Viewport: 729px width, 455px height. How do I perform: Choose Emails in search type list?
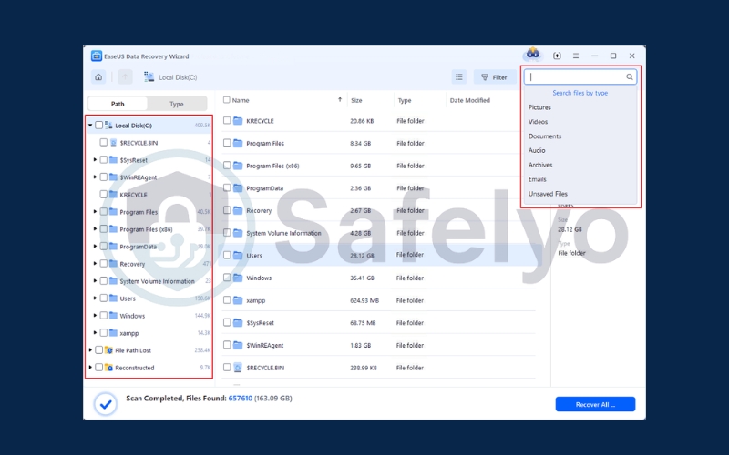click(537, 179)
